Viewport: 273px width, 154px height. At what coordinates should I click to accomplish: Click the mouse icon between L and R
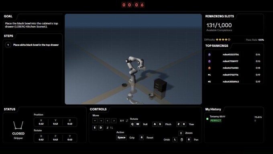pyautogui.click(x=182, y=140)
